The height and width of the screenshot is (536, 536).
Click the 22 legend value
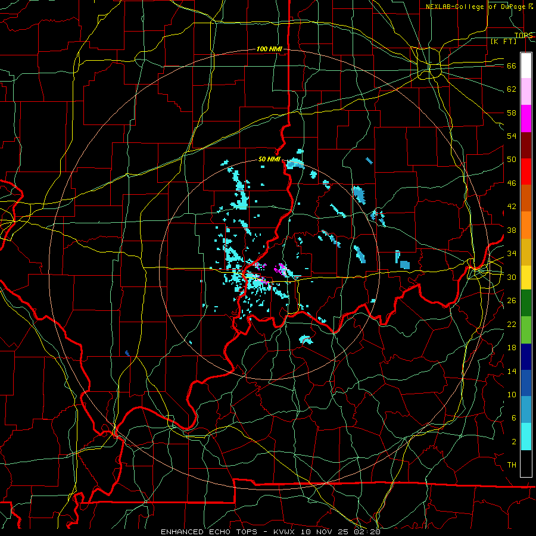pyautogui.click(x=512, y=325)
